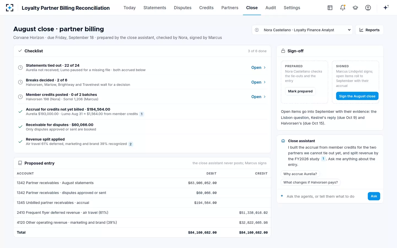Open the graduation cap learning icon

point(355,8)
